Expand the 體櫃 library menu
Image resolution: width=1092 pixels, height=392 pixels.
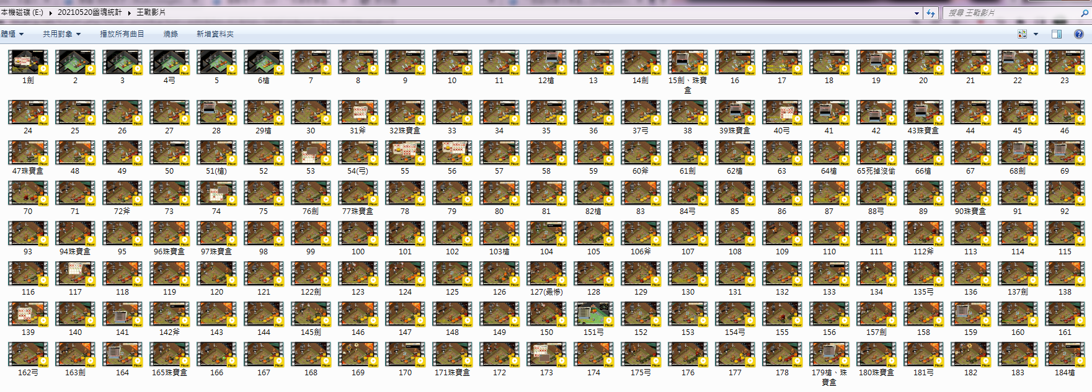tap(12, 34)
